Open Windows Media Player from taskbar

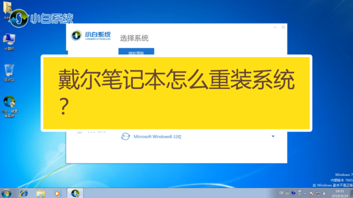[x=57, y=193]
